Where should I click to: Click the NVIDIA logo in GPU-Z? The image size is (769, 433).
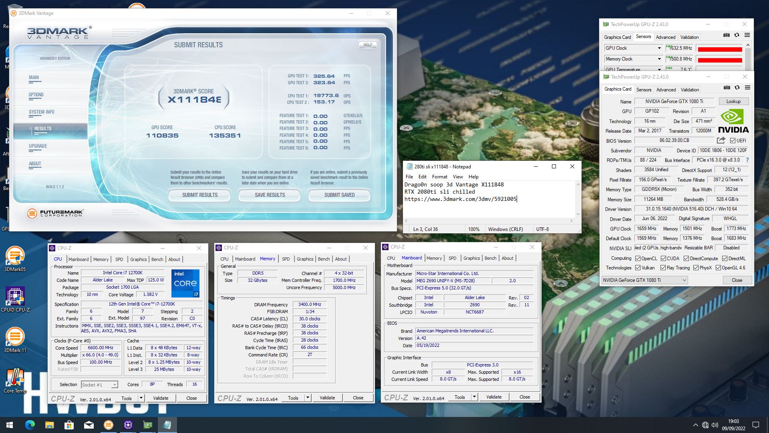click(x=733, y=121)
